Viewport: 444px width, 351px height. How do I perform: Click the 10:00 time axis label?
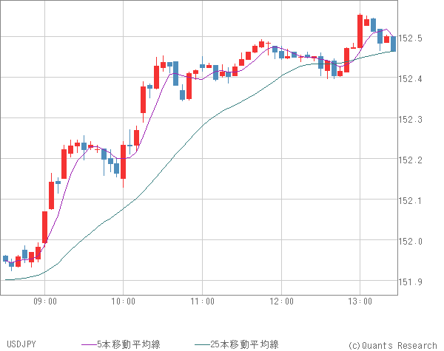(x=124, y=301)
